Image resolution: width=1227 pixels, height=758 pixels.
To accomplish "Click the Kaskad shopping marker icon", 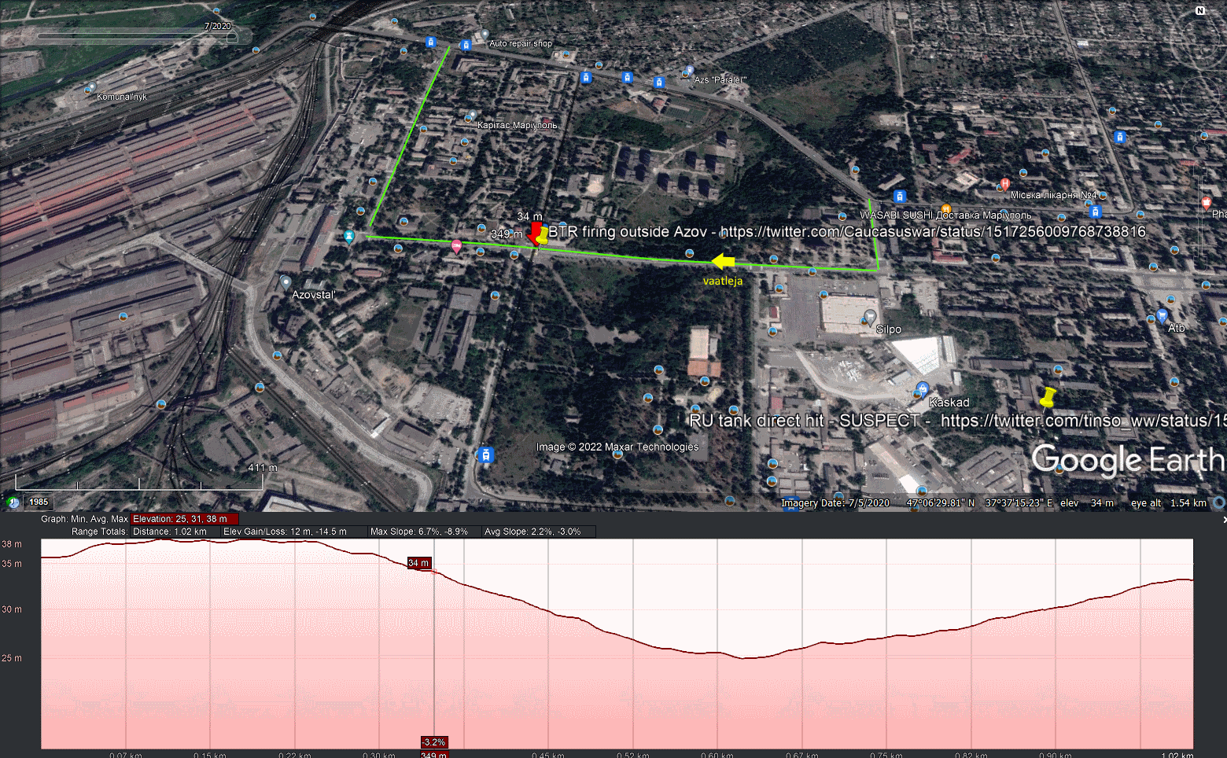I will pyautogui.click(x=923, y=388).
